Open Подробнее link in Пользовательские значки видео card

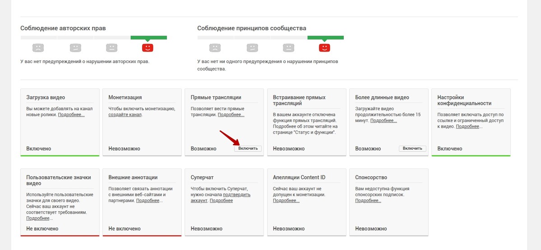(x=38, y=218)
